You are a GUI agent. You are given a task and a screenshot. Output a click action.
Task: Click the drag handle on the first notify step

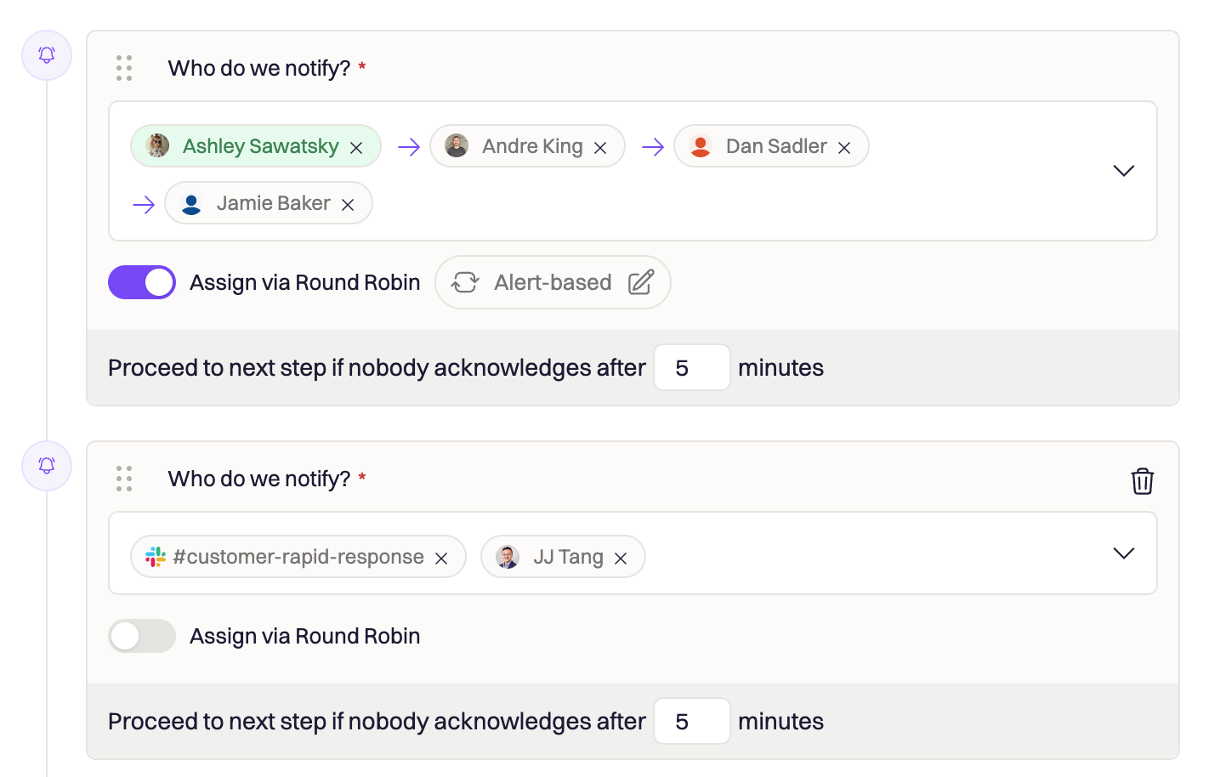(124, 68)
